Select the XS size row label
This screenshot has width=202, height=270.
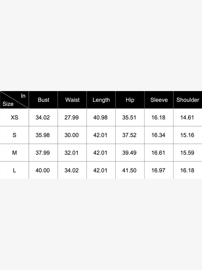(14, 117)
